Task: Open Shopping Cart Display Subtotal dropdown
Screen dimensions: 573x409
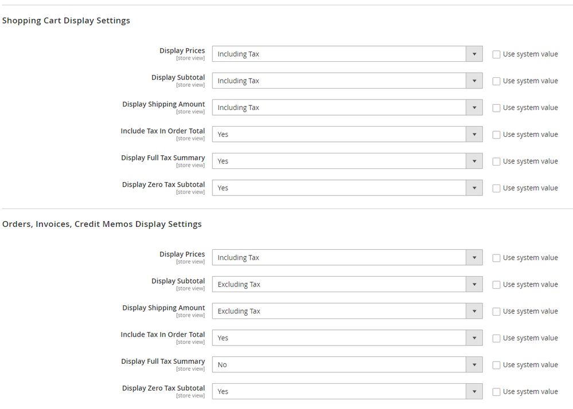Action: coord(347,81)
